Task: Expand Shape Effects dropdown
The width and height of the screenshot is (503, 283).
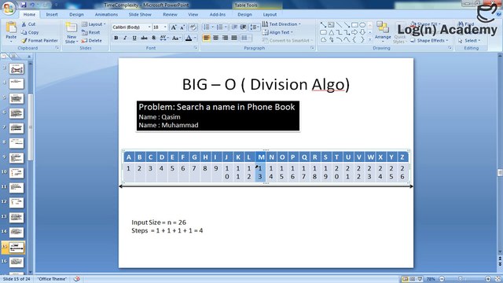Action: click(x=429, y=41)
